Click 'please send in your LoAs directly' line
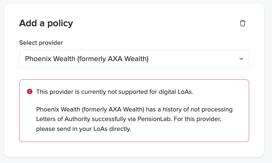 83,129
